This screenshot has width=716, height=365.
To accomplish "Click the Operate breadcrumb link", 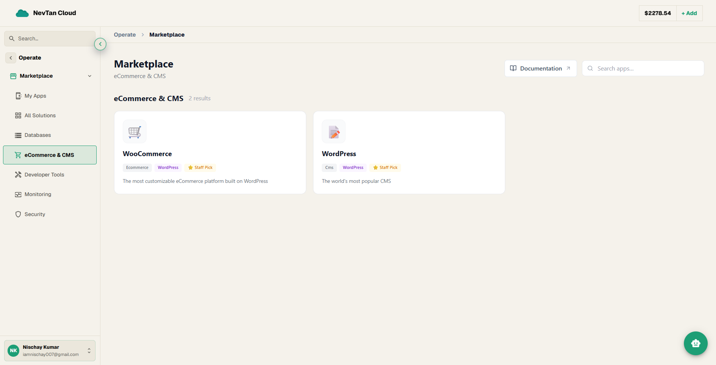I will (125, 35).
